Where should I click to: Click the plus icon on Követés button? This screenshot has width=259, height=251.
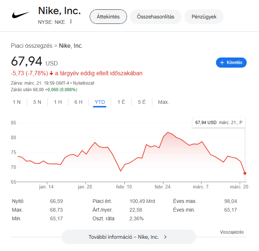pyautogui.click(x=222, y=63)
